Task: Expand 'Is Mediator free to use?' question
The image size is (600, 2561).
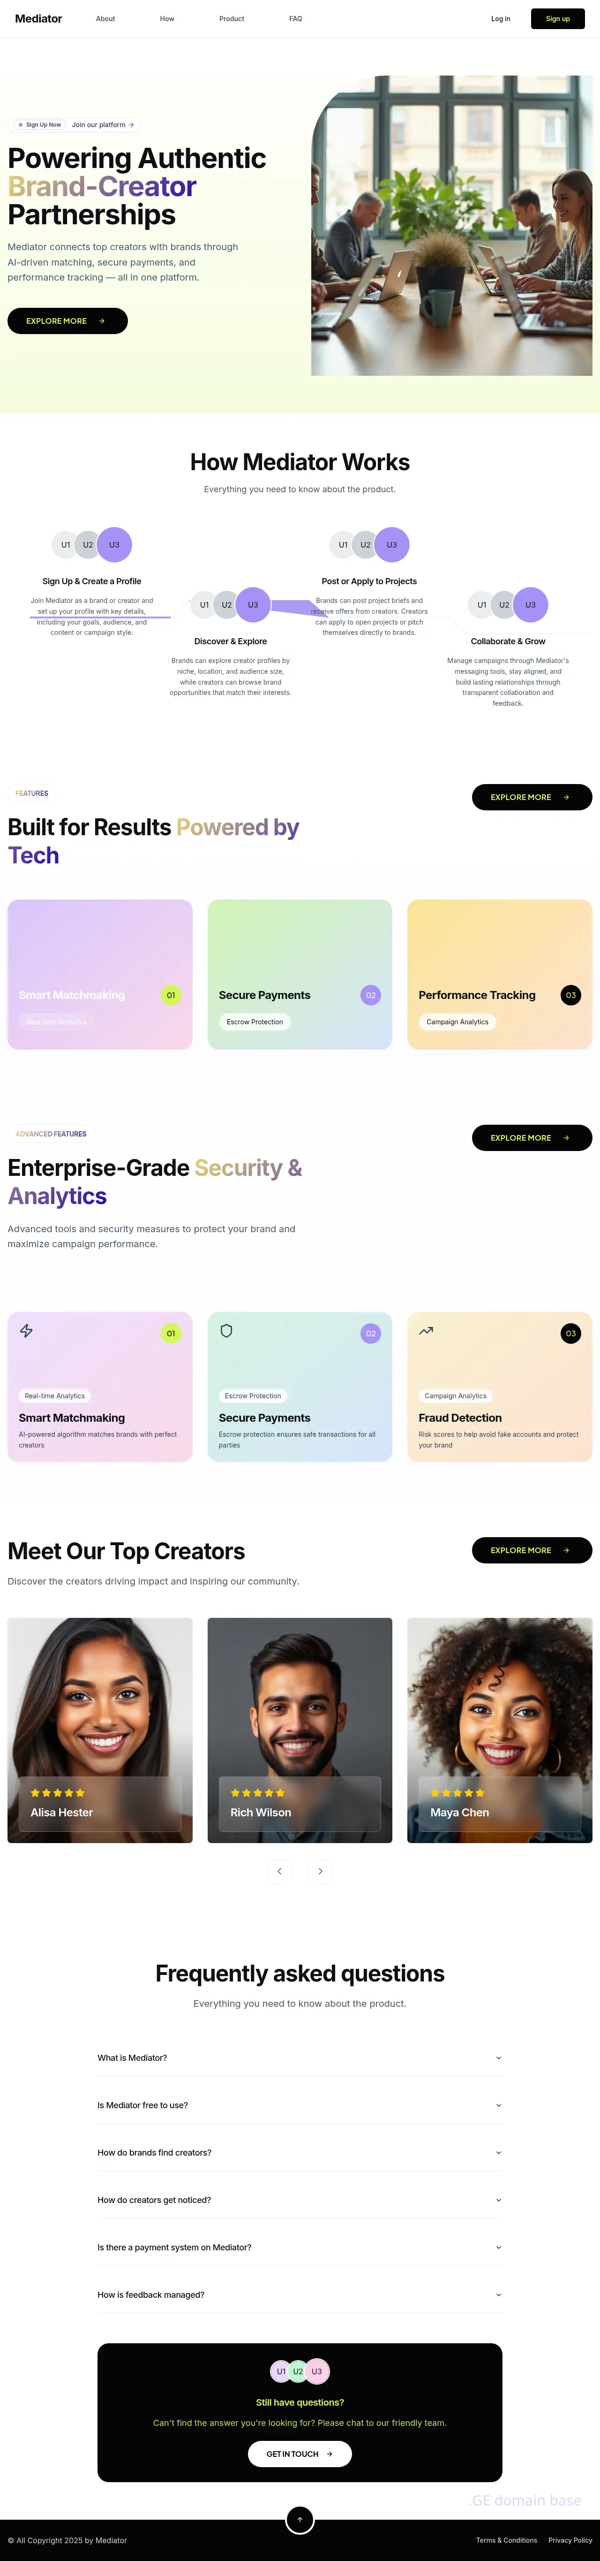Action: tap(299, 2104)
